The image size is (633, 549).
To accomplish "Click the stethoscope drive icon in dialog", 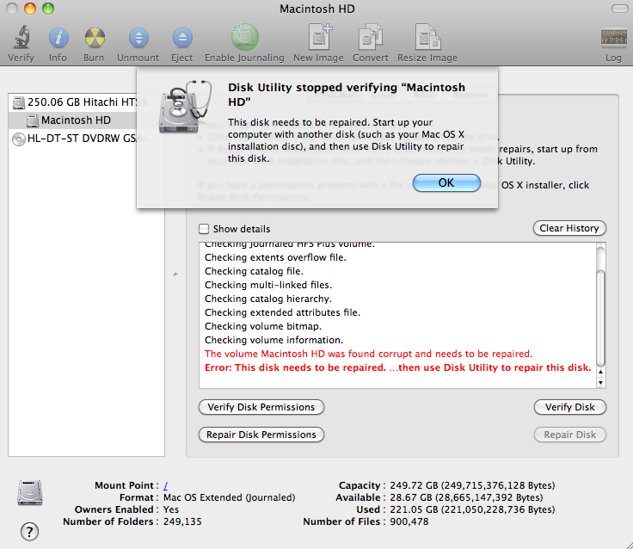I will click(185, 107).
